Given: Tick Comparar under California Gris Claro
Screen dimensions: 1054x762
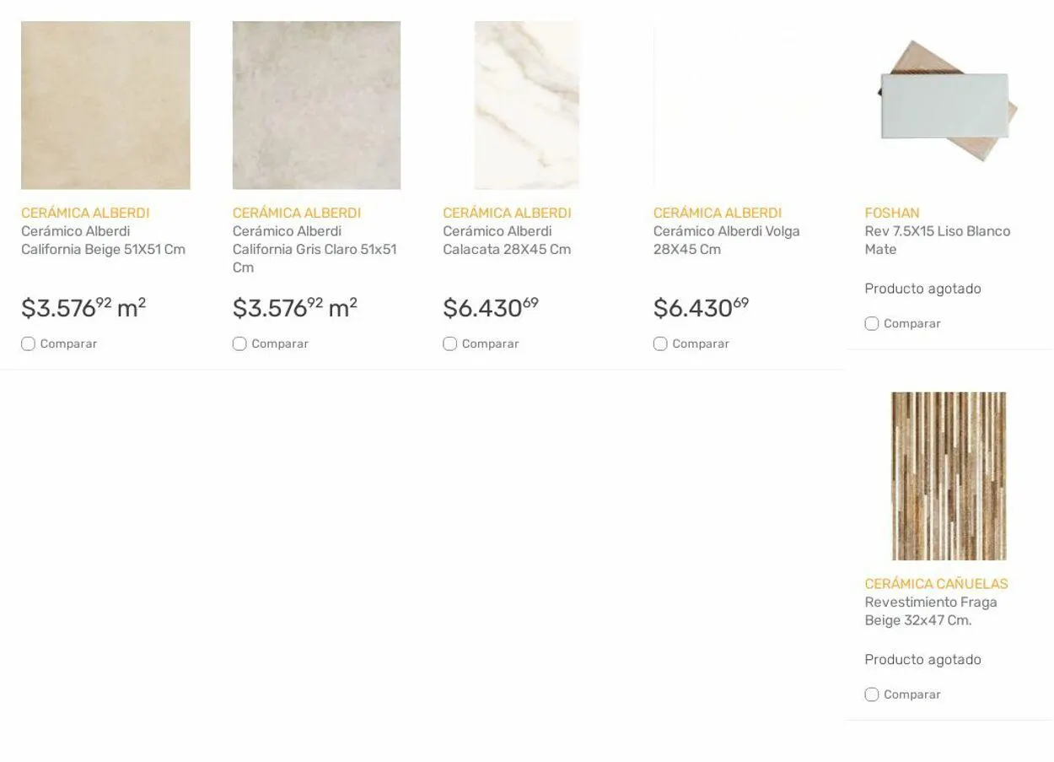Looking at the screenshot, I should (x=239, y=344).
